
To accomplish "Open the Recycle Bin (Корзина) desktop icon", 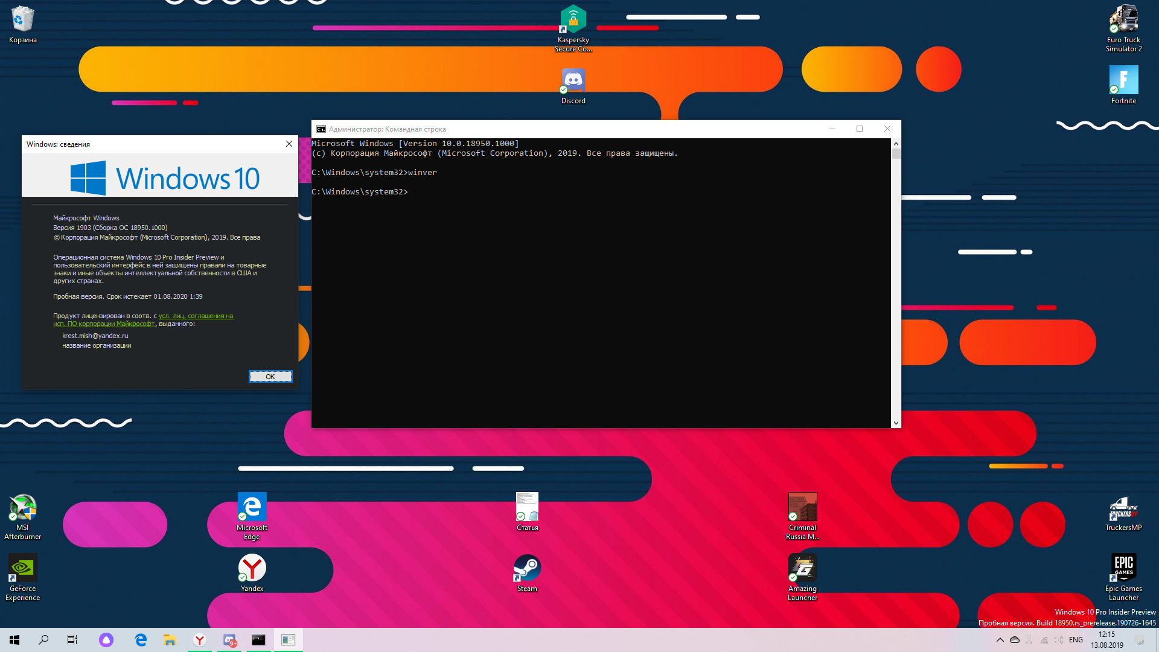I will 23,25.
